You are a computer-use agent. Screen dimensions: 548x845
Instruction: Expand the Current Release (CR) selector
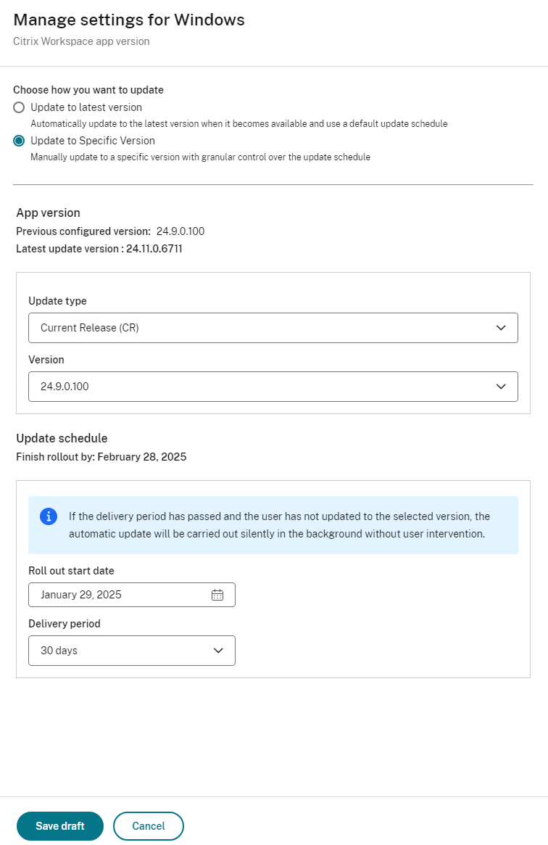(273, 327)
